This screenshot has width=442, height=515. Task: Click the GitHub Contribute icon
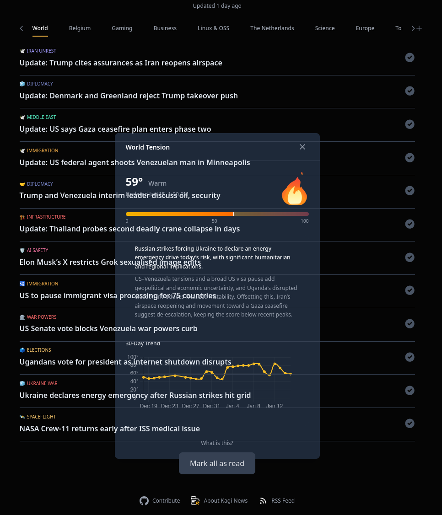click(144, 501)
